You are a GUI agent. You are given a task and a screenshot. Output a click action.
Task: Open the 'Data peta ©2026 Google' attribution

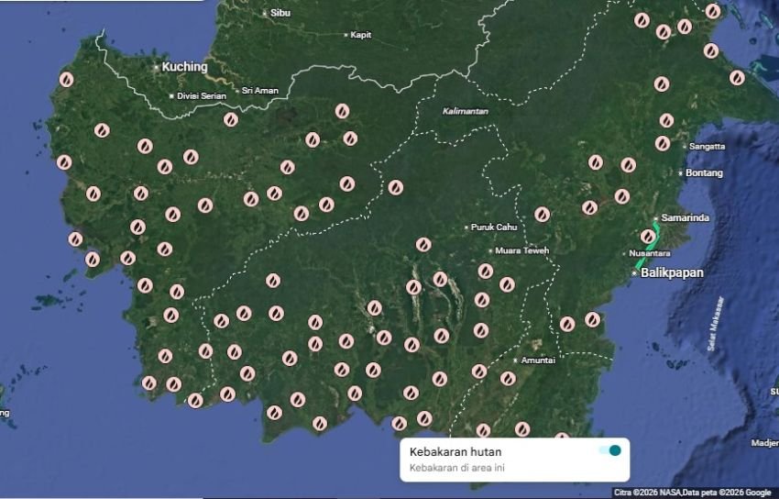[727, 493]
